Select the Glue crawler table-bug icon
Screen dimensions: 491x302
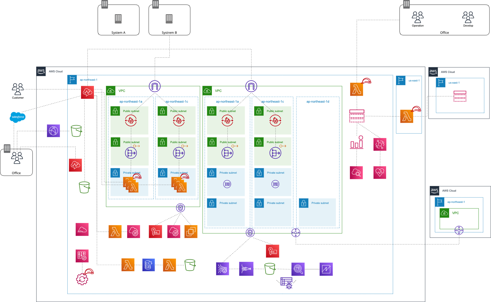point(287,283)
